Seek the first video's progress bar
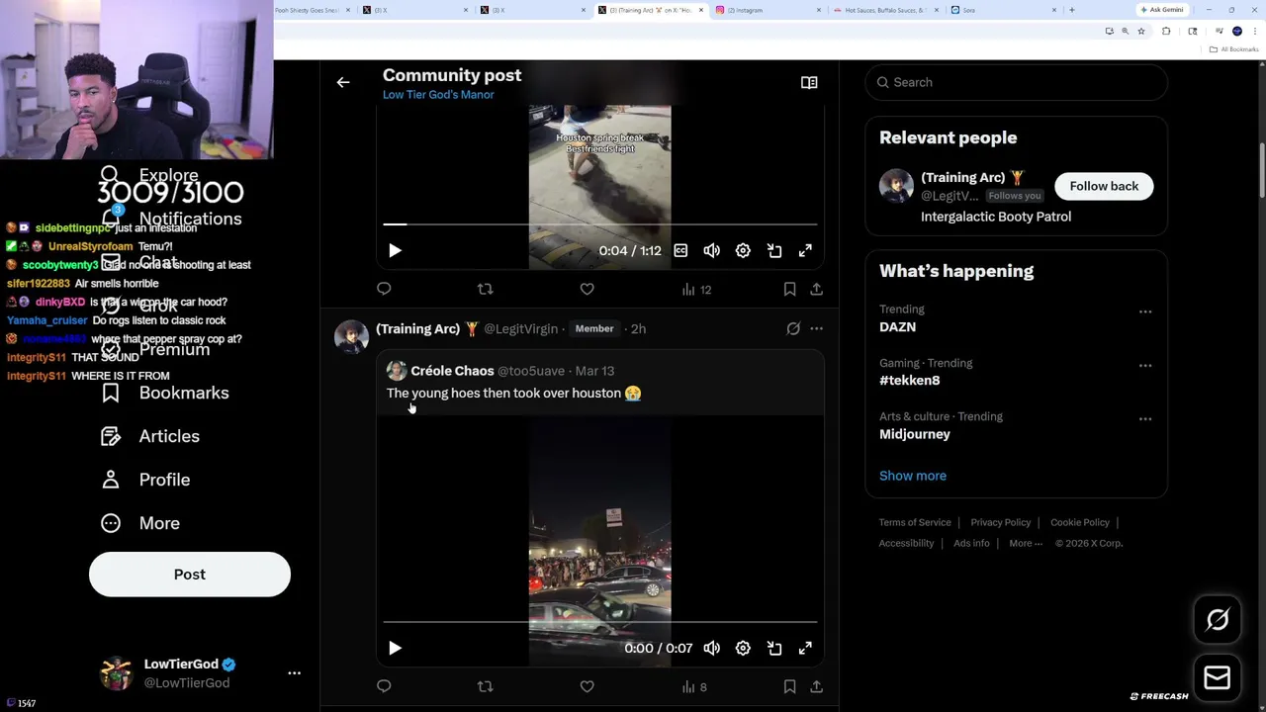Screen dimensions: 1266x712 point(600,224)
